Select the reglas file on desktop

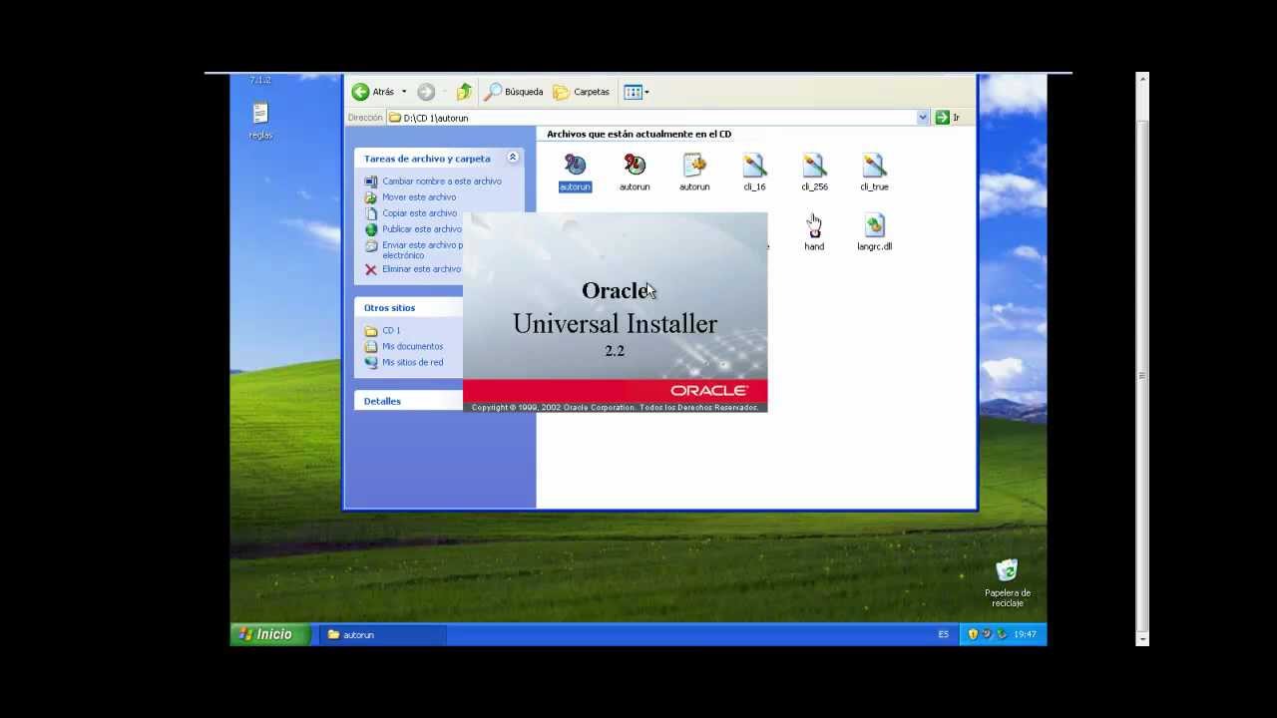(x=260, y=122)
